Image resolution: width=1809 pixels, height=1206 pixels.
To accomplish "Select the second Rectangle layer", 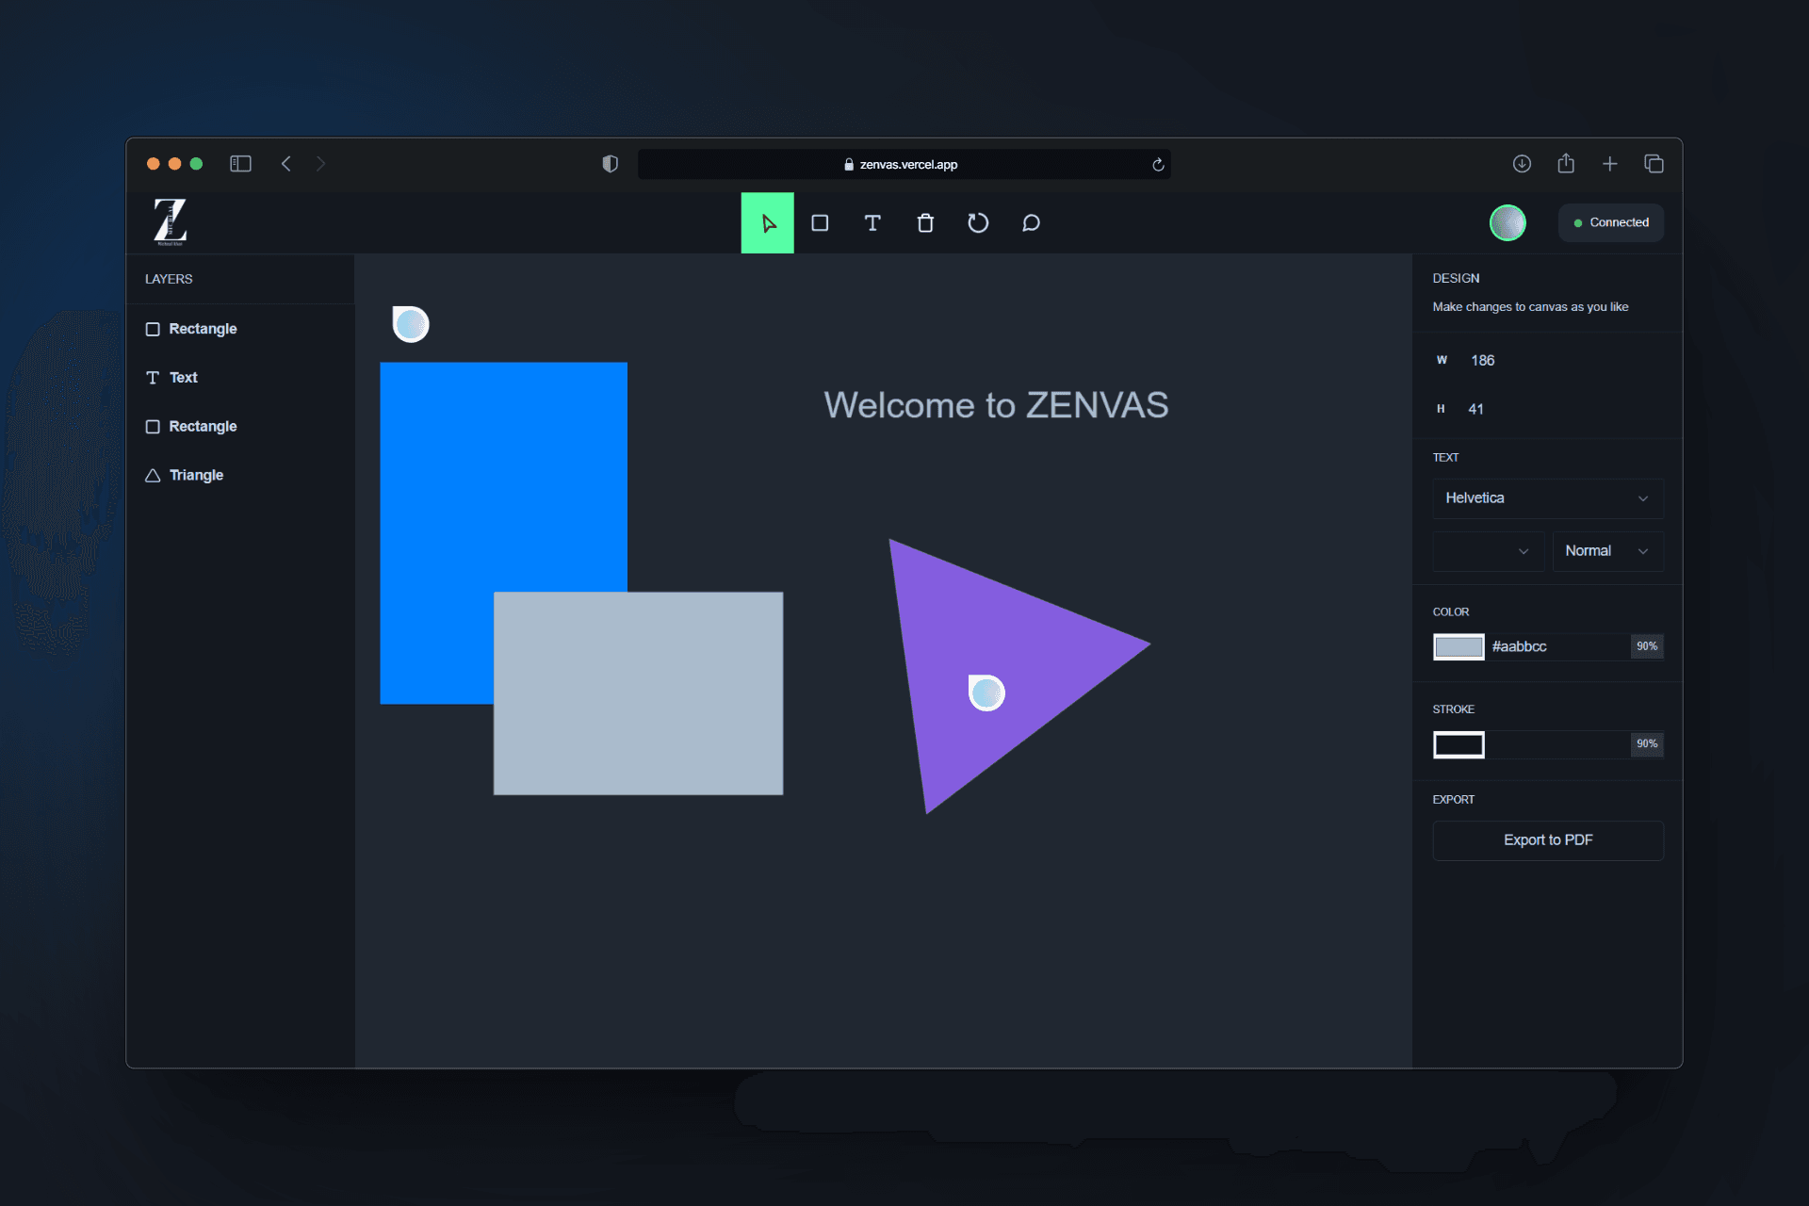I will [x=240, y=427].
